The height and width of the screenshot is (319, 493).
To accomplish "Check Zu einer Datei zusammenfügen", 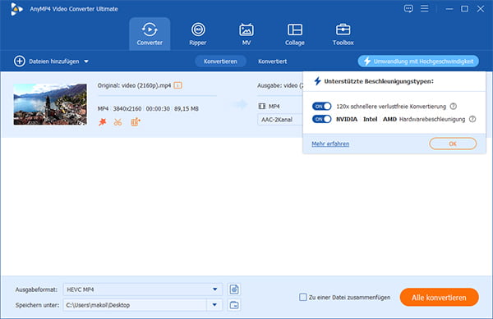I will coord(302,298).
